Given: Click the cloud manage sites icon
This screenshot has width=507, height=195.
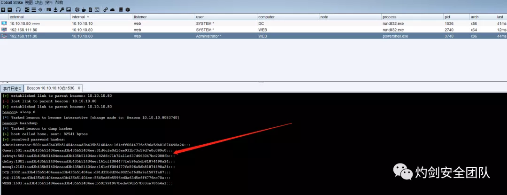Looking at the screenshot, I should tap(112, 10).
